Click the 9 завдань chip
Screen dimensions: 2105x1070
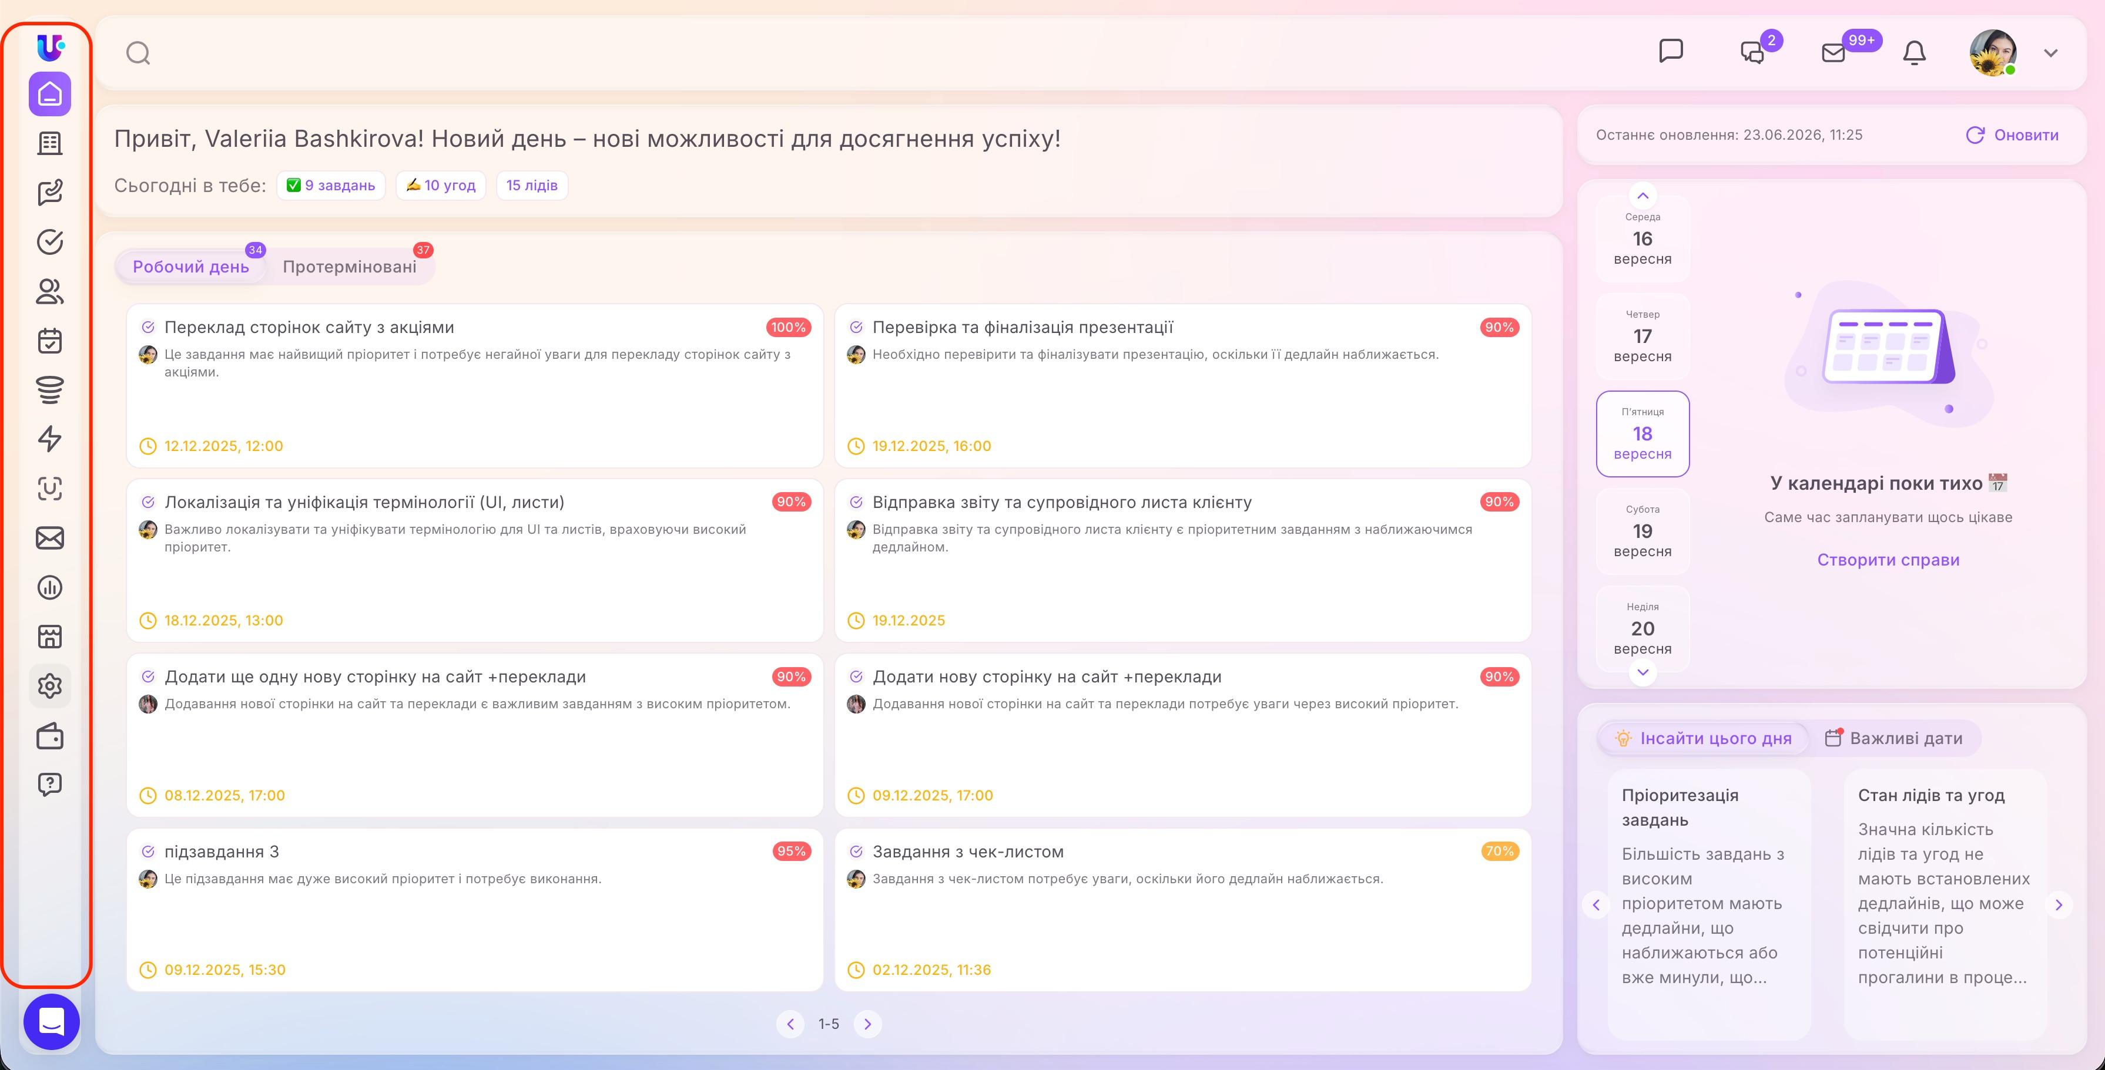(x=331, y=186)
